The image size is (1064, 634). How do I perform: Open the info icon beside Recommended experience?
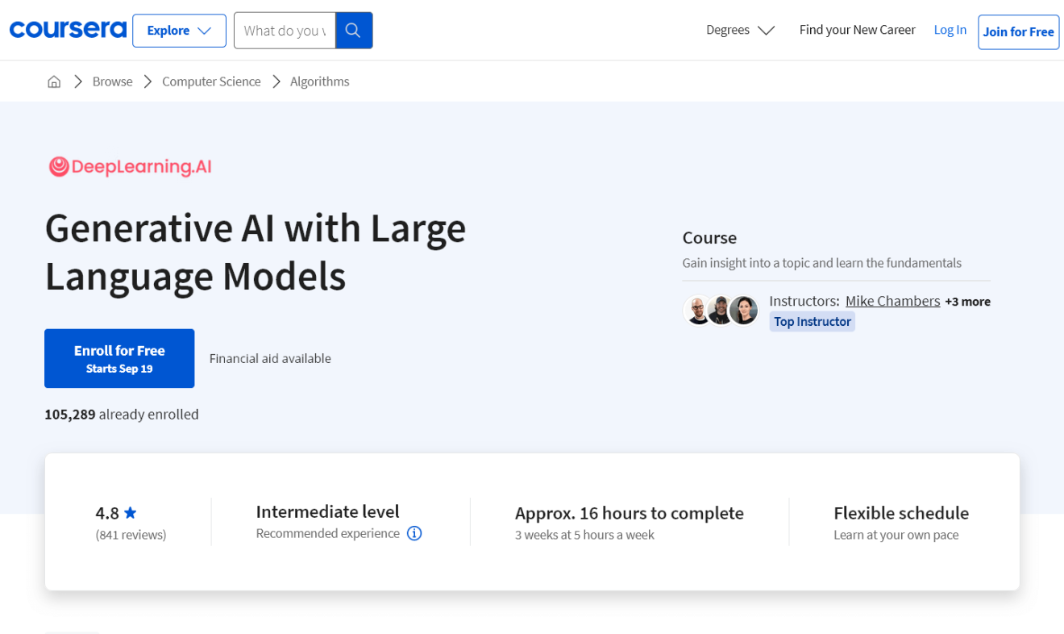[x=414, y=533]
